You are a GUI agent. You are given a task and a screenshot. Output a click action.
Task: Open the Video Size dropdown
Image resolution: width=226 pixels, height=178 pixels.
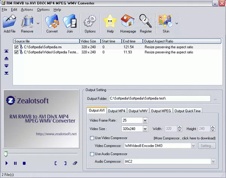pos(145,129)
